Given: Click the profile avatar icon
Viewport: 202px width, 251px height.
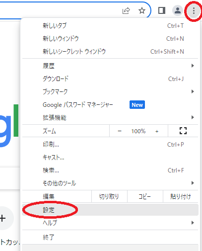Looking at the screenshot, I should pyautogui.click(x=178, y=10).
